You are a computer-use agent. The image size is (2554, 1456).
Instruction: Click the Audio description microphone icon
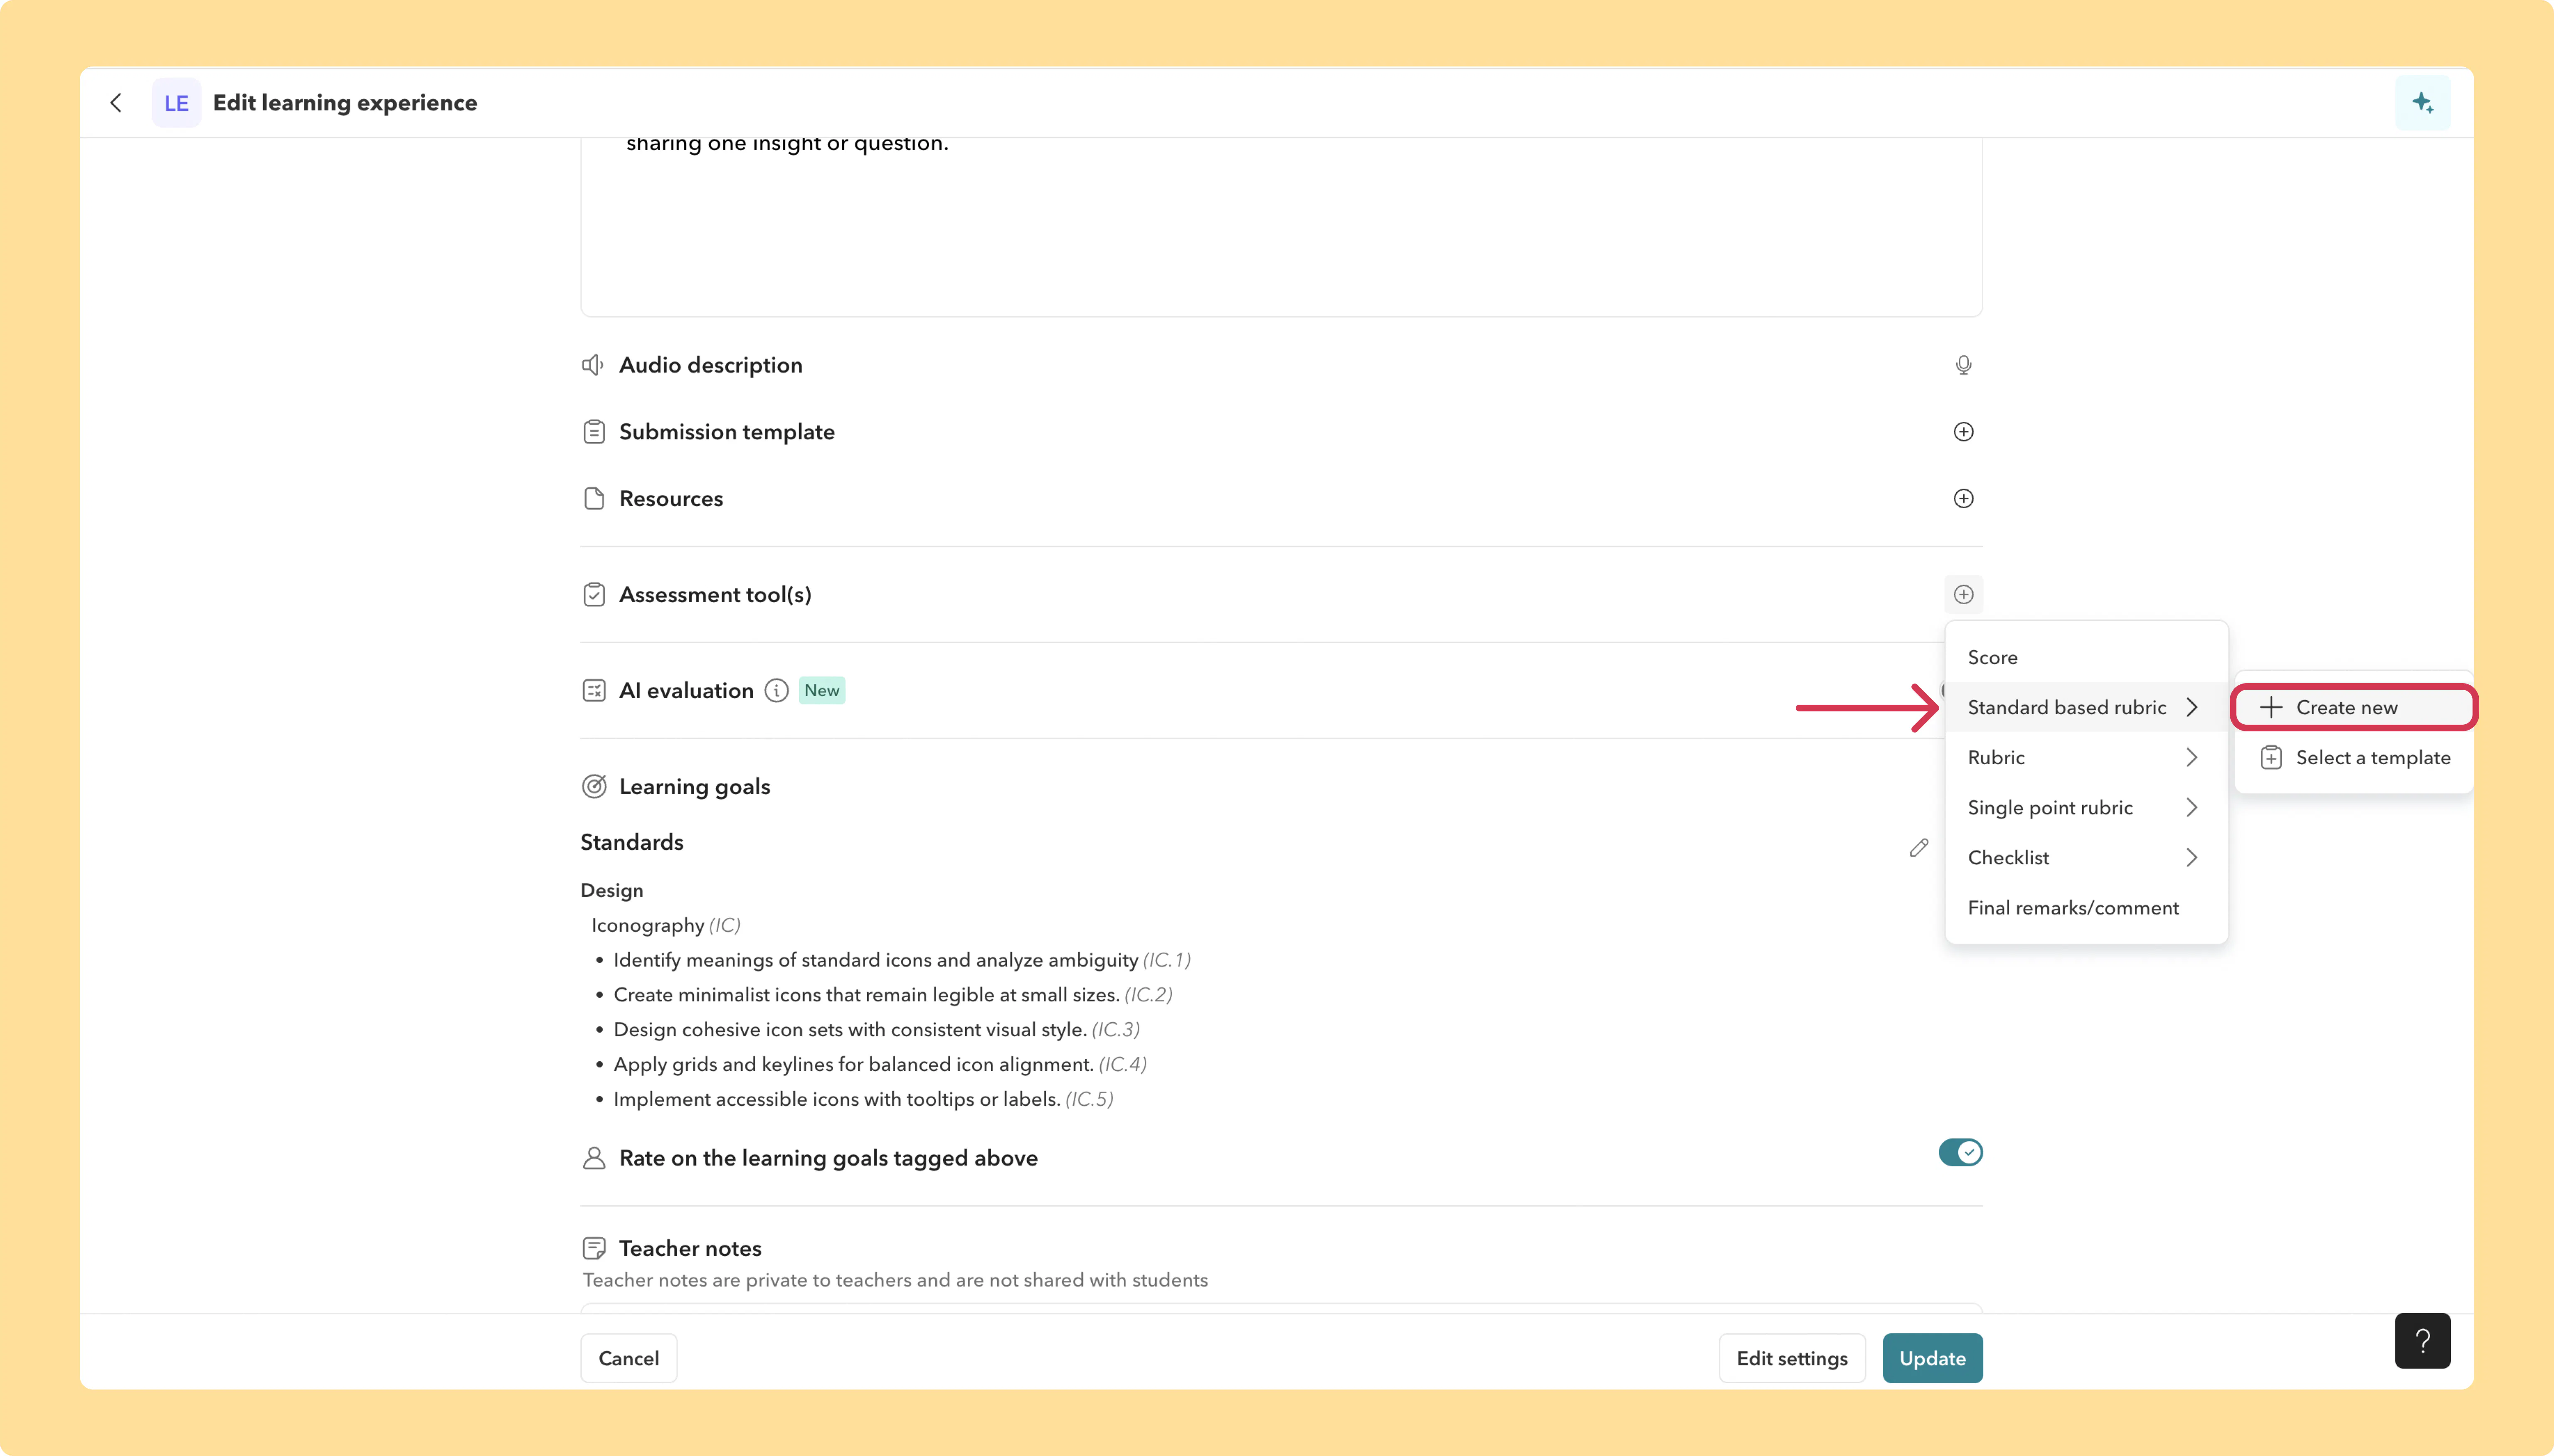[1963, 365]
